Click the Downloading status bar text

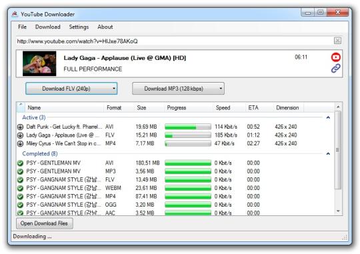[x=32, y=237]
